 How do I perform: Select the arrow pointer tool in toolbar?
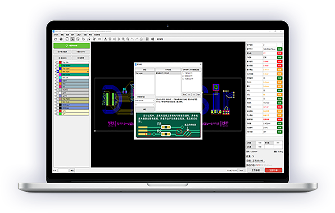tap(73, 39)
